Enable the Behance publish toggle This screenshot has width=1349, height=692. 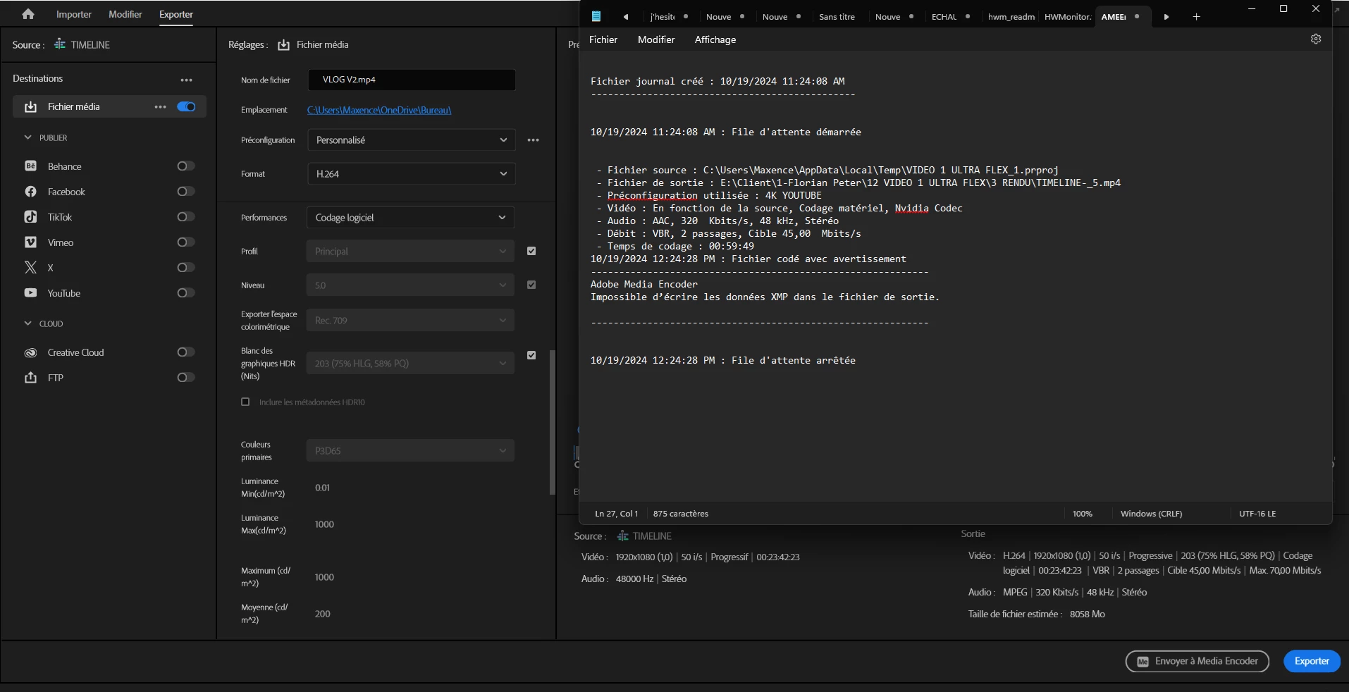[x=186, y=166]
